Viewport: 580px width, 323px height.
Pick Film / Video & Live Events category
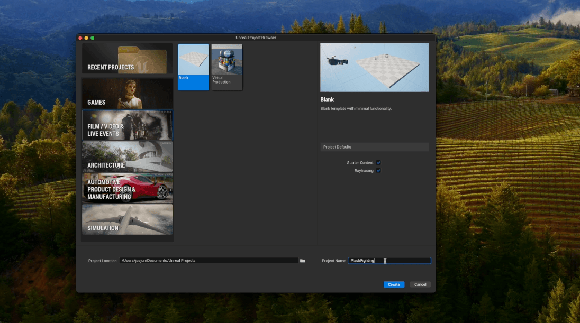pyautogui.click(x=128, y=125)
